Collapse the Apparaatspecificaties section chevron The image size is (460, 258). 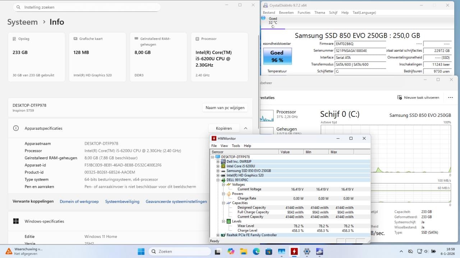coord(245,128)
